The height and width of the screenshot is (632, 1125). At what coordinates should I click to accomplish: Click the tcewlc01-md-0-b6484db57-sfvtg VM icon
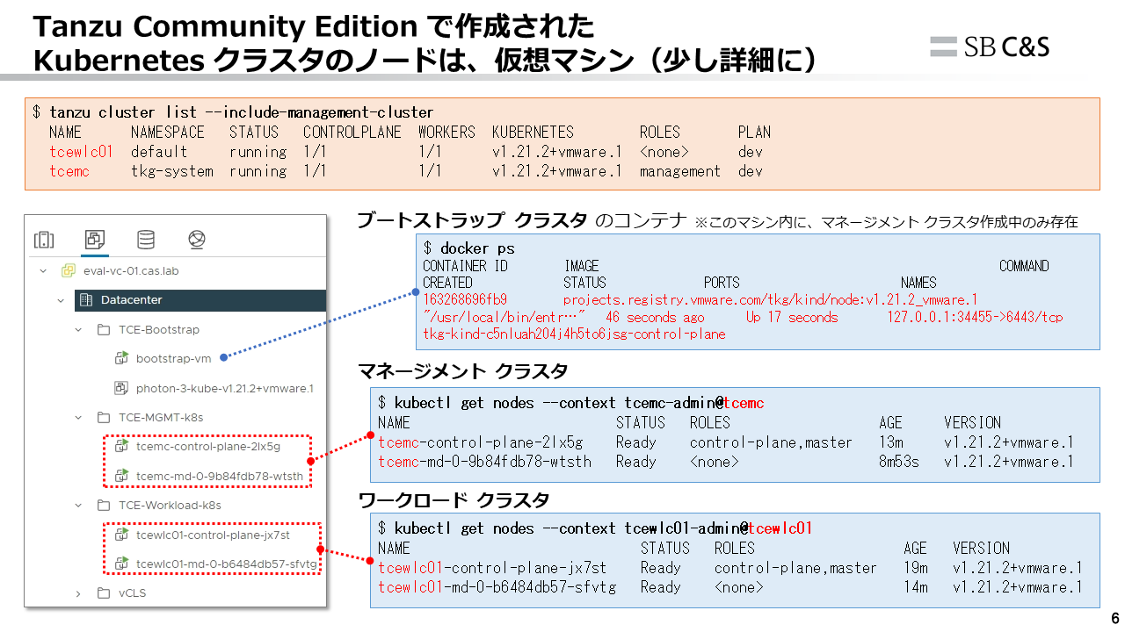121,564
